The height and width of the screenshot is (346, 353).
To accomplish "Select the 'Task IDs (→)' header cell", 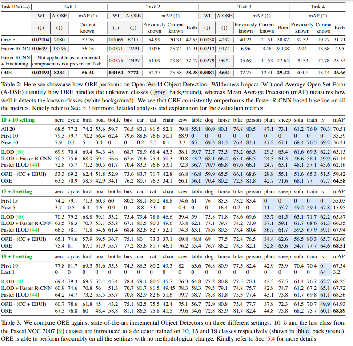I will 15,7.
